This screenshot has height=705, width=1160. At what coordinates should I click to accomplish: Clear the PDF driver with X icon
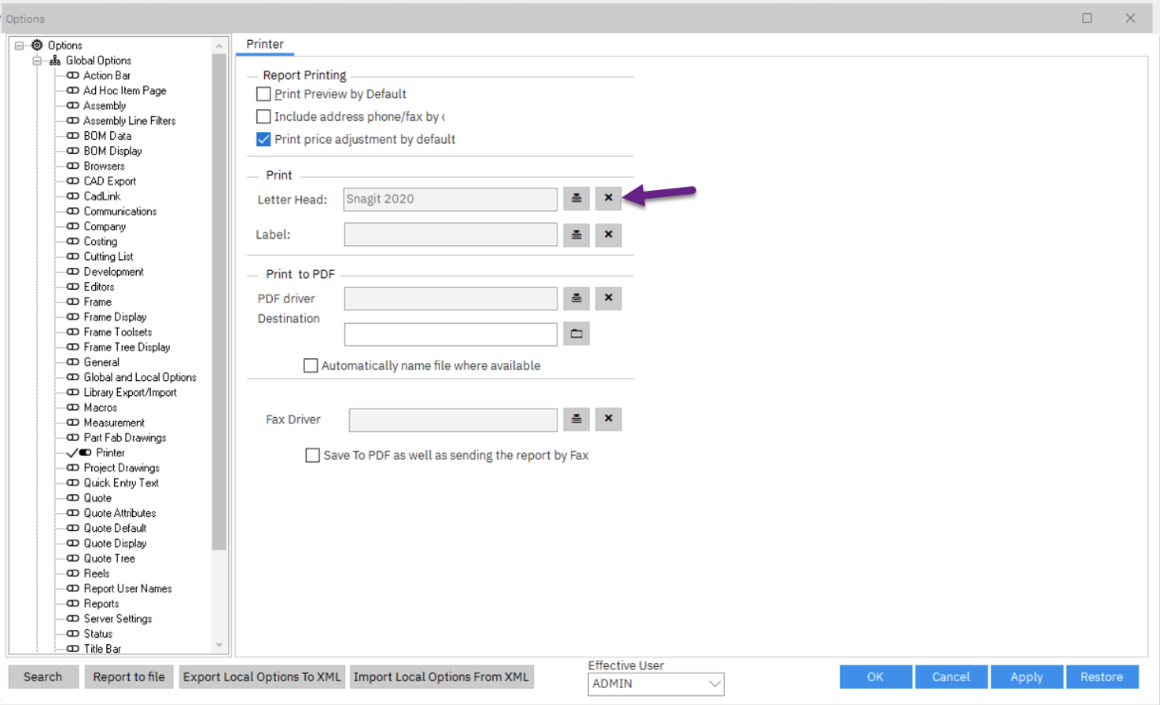point(608,298)
